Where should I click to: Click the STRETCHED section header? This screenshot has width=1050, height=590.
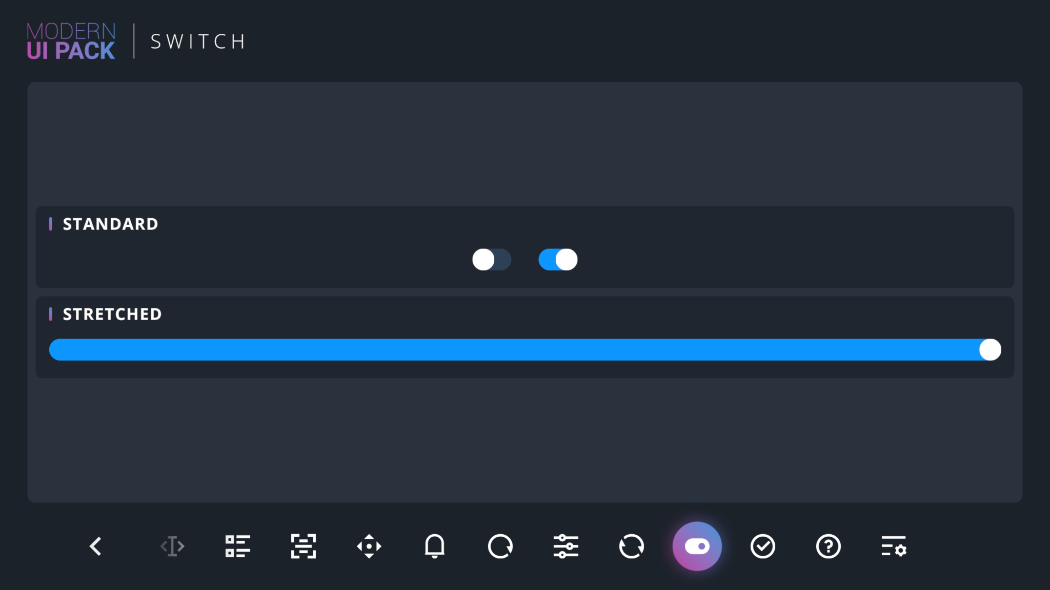click(112, 314)
